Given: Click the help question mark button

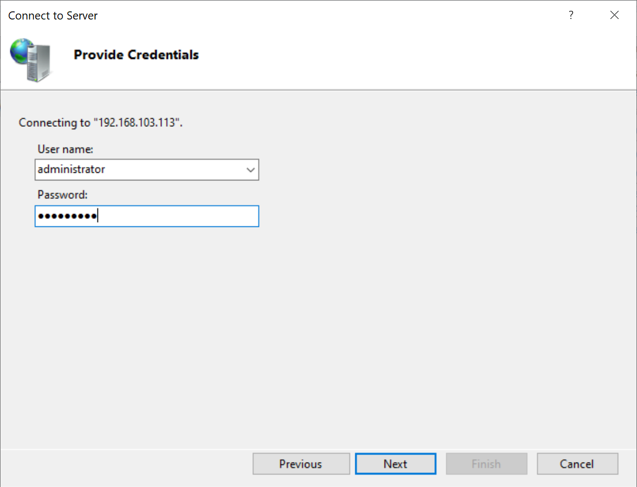Looking at the screenshot, I should coord(571,15).
